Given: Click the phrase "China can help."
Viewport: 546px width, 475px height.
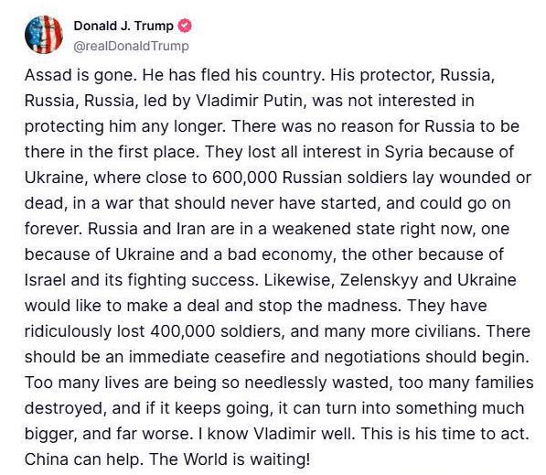Looking at the screenshot, I should click(x=83, y=459).
